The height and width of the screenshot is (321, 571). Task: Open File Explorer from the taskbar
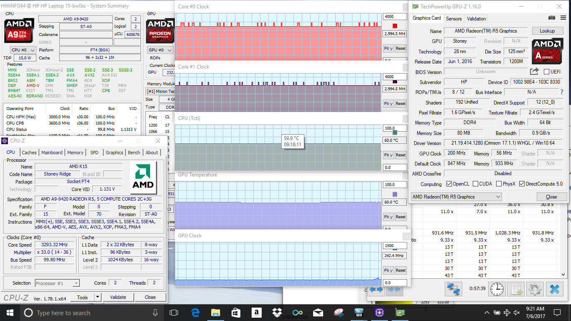coord(215,313)
